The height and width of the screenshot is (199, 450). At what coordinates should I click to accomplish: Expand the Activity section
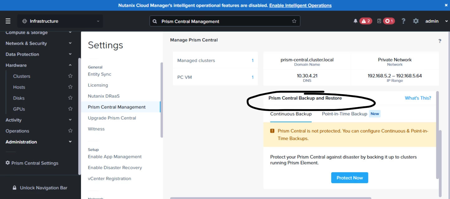pyautogui.click(x=70, y=120)
